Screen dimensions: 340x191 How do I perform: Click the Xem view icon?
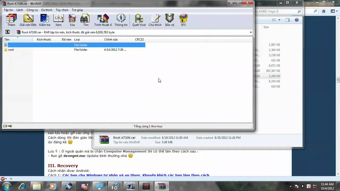[x=58, y=20]
